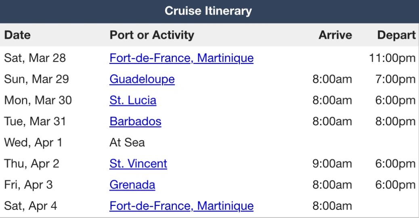Click the At Sea activity text
The height and width of the screenshot is (218, 419).
click(x=127, y=143)
